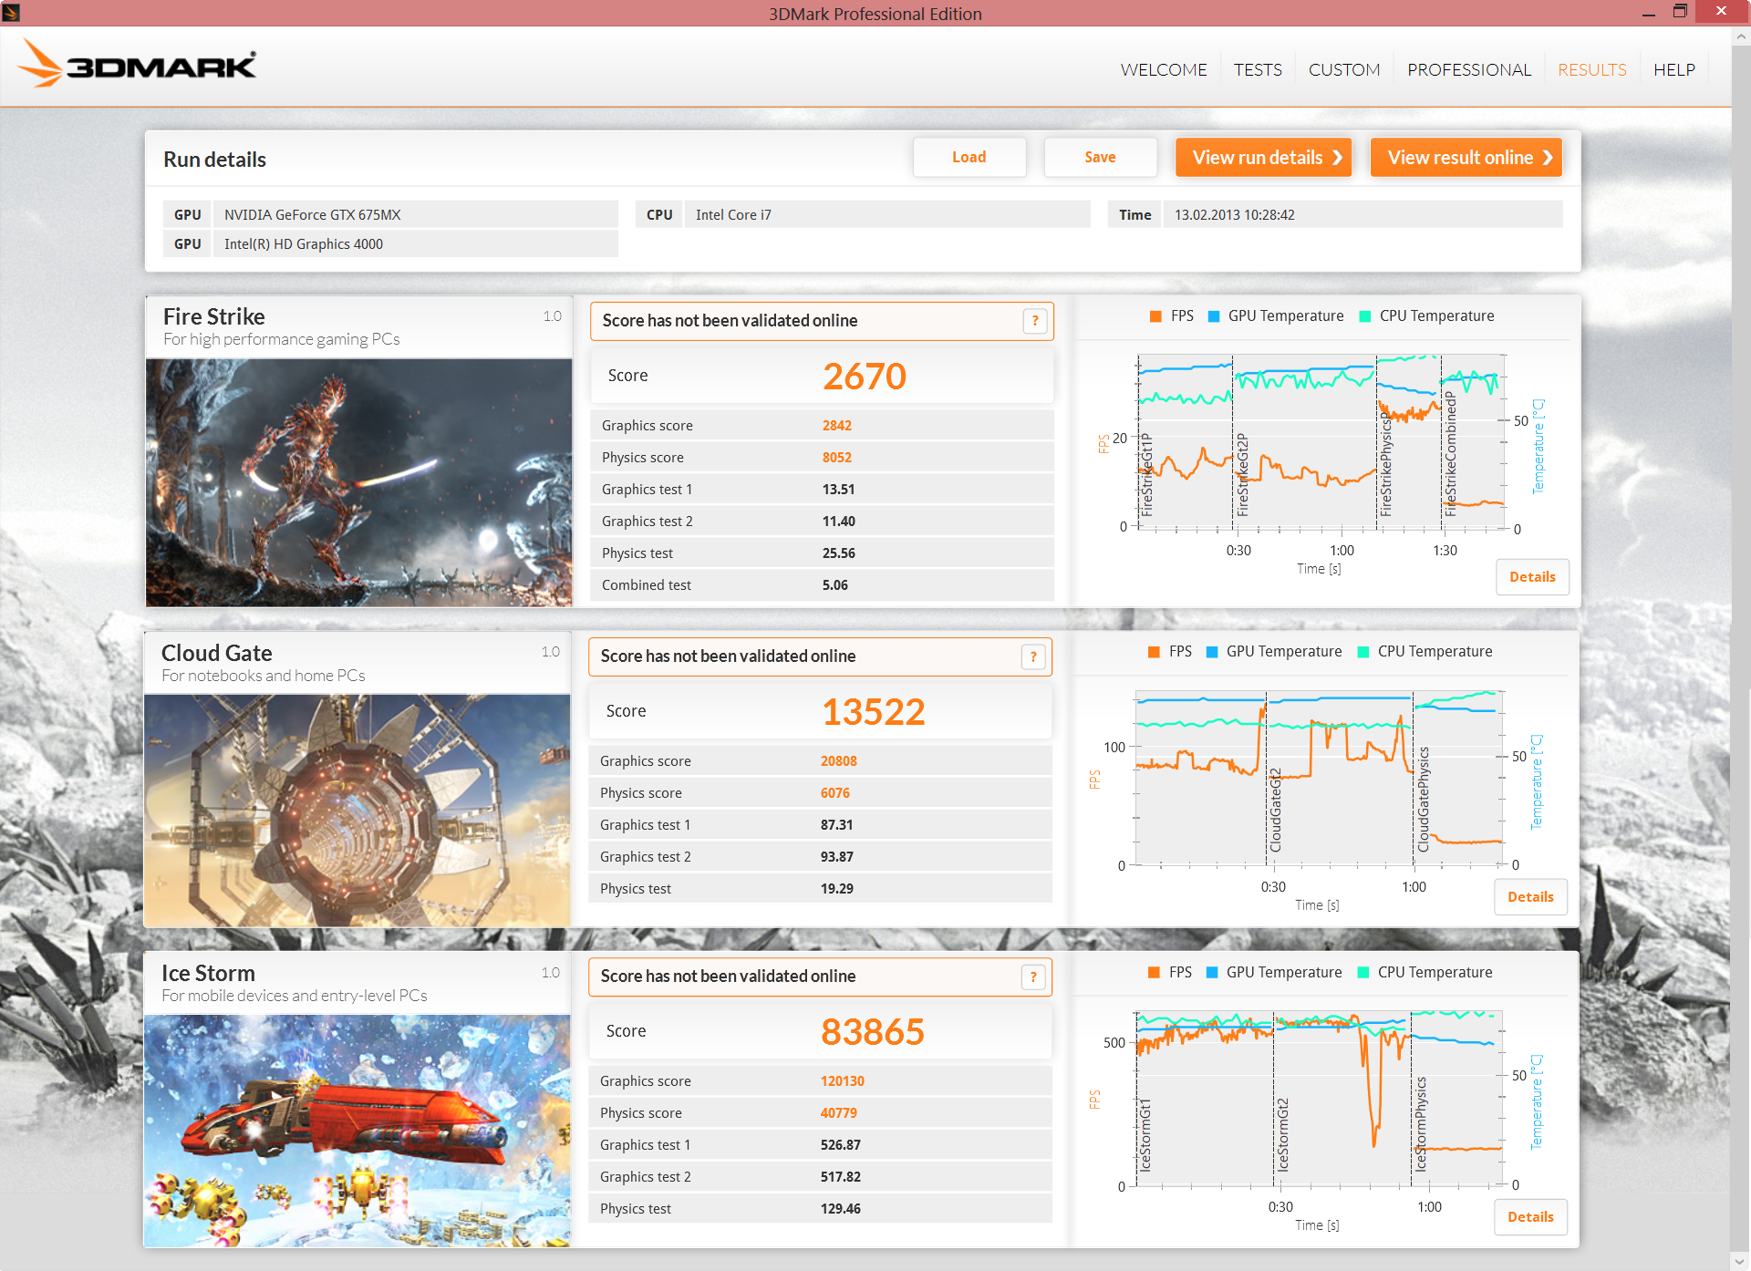The image size is (1751, 1271).
Task: Click the Fire Strike title
Action: point(213,316)
